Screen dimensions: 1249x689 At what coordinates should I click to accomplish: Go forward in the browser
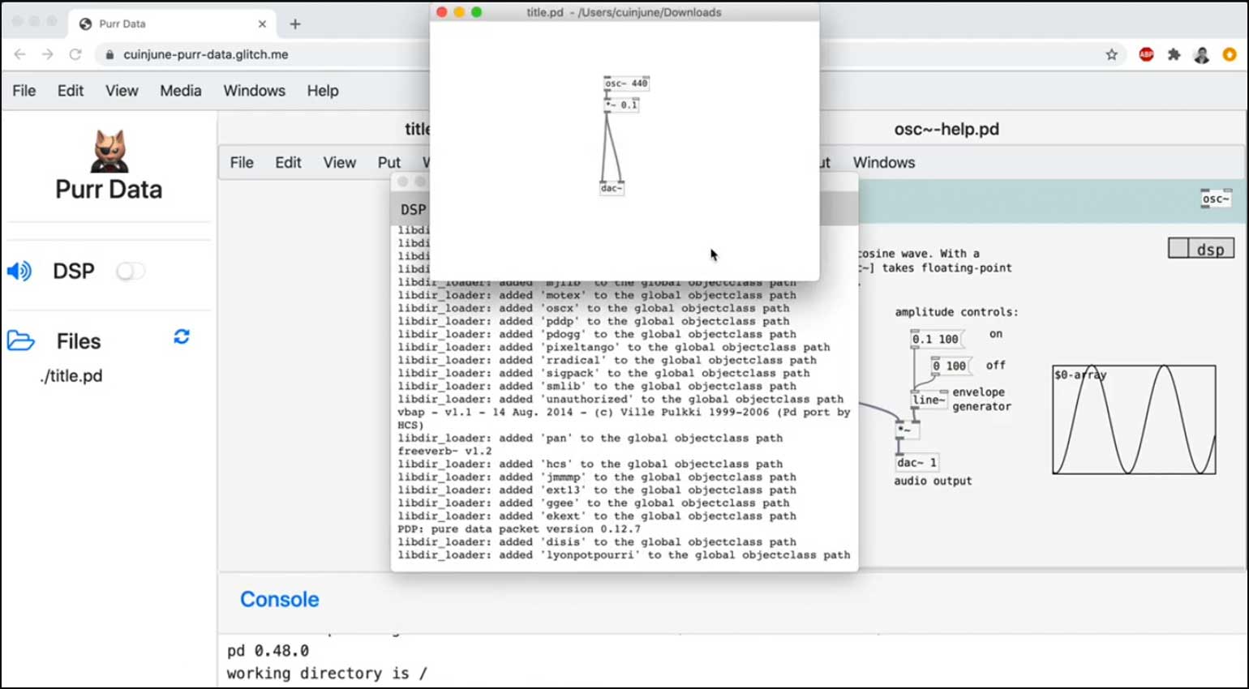(48, 54)
